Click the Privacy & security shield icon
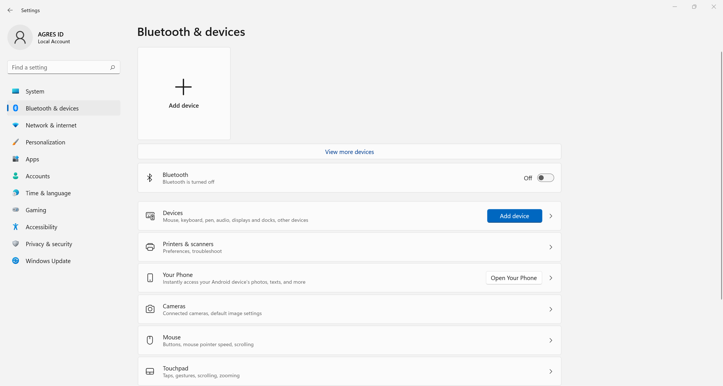The width and height of the screenshot is (723, 386). [x=16, y=244]
